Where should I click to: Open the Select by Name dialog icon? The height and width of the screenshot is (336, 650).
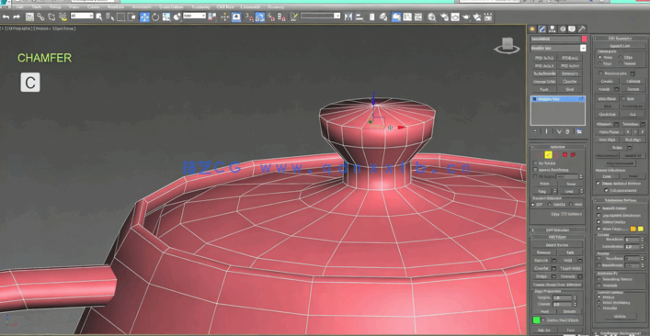tap(109, 17)
